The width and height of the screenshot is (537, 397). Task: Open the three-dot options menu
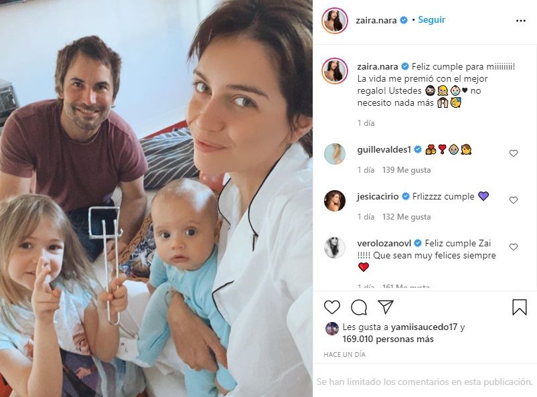520,21
